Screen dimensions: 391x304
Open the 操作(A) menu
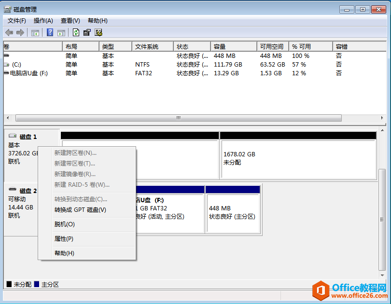pyautogui.click(x=43, y=21)
